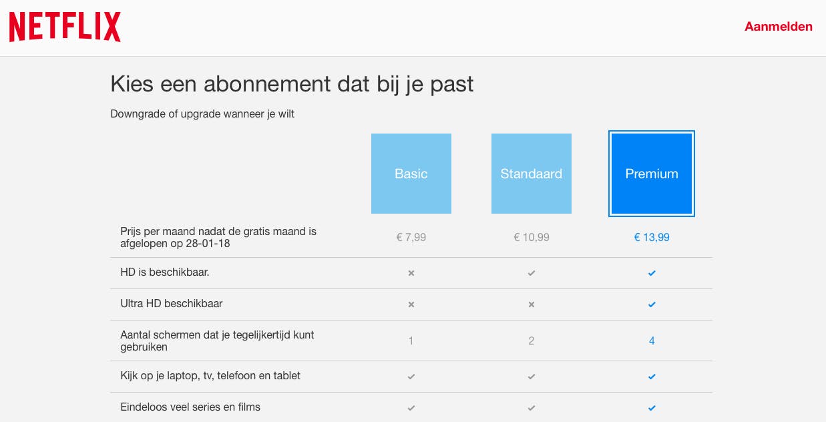Click Premium checkmark for Eindeloos veel series row
Image resolution: width=826 pixels, height=422 pixels.
652,408
